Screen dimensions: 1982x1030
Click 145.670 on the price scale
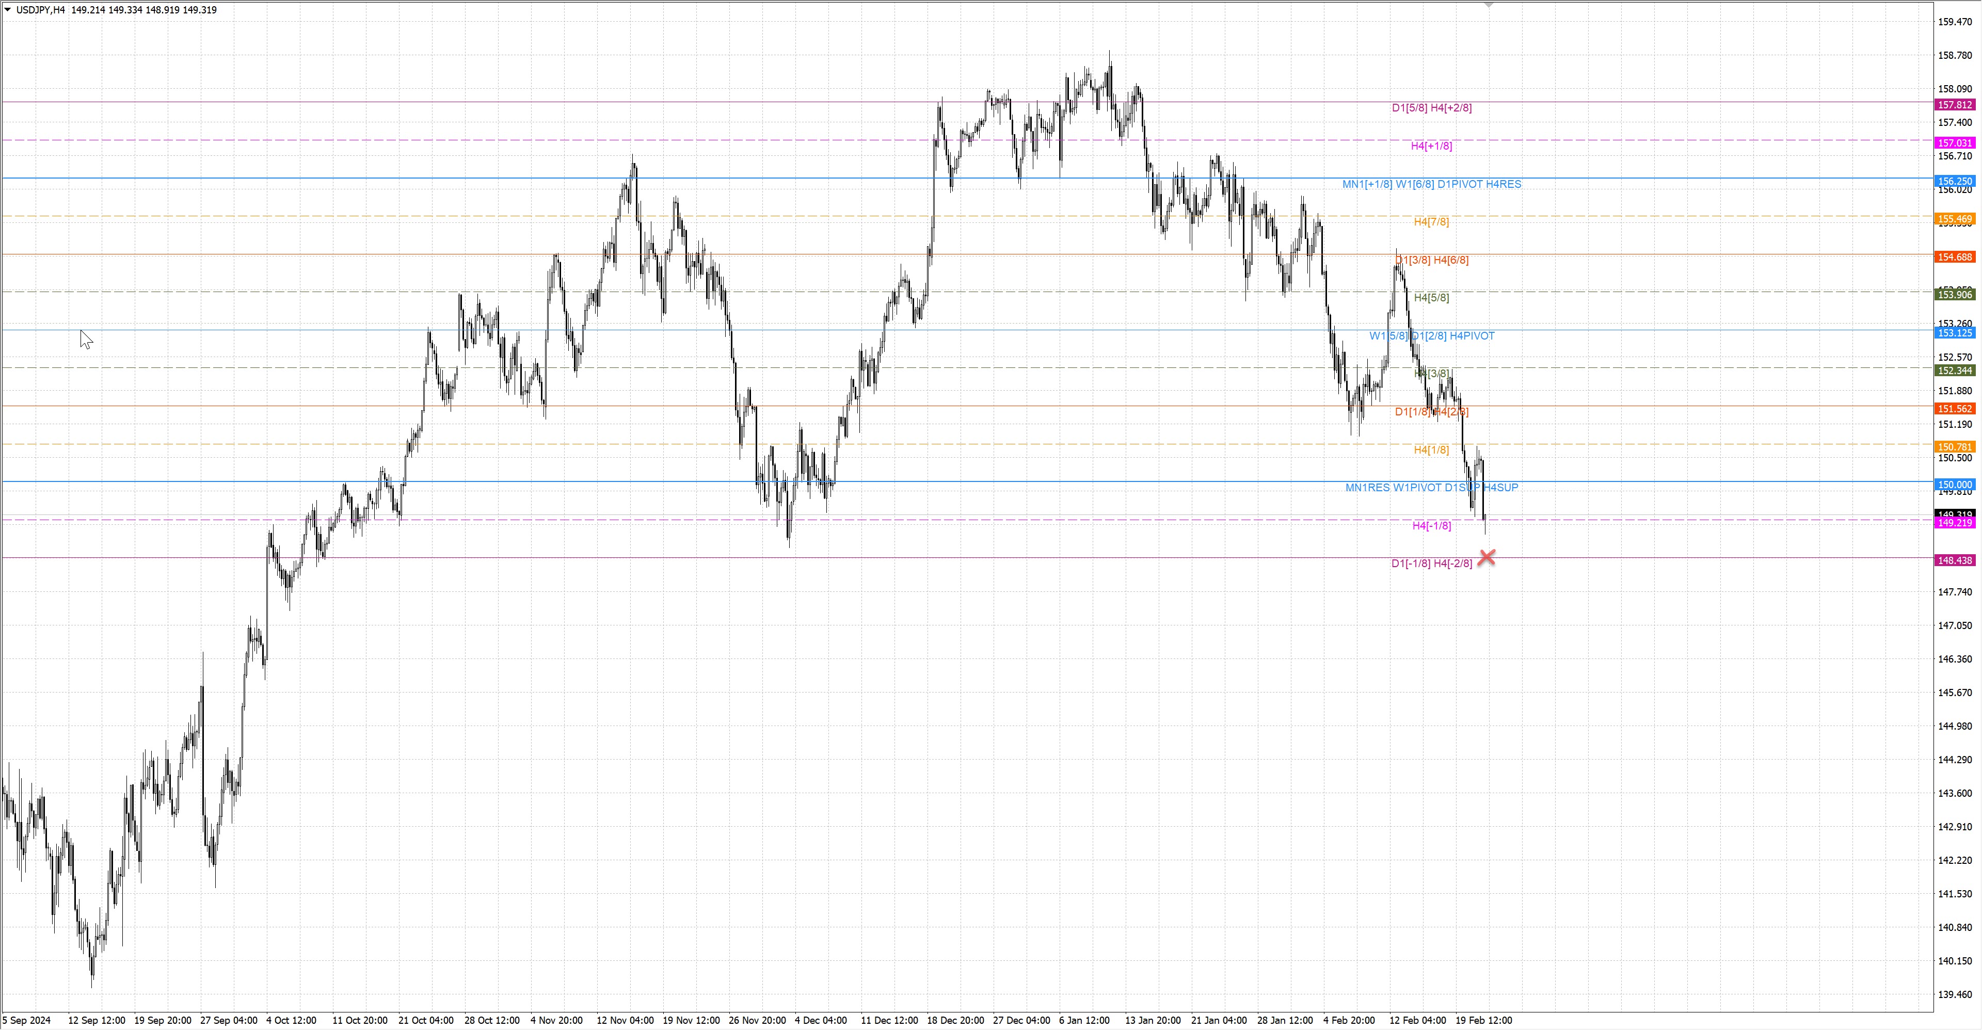(x=1954, y=693)
